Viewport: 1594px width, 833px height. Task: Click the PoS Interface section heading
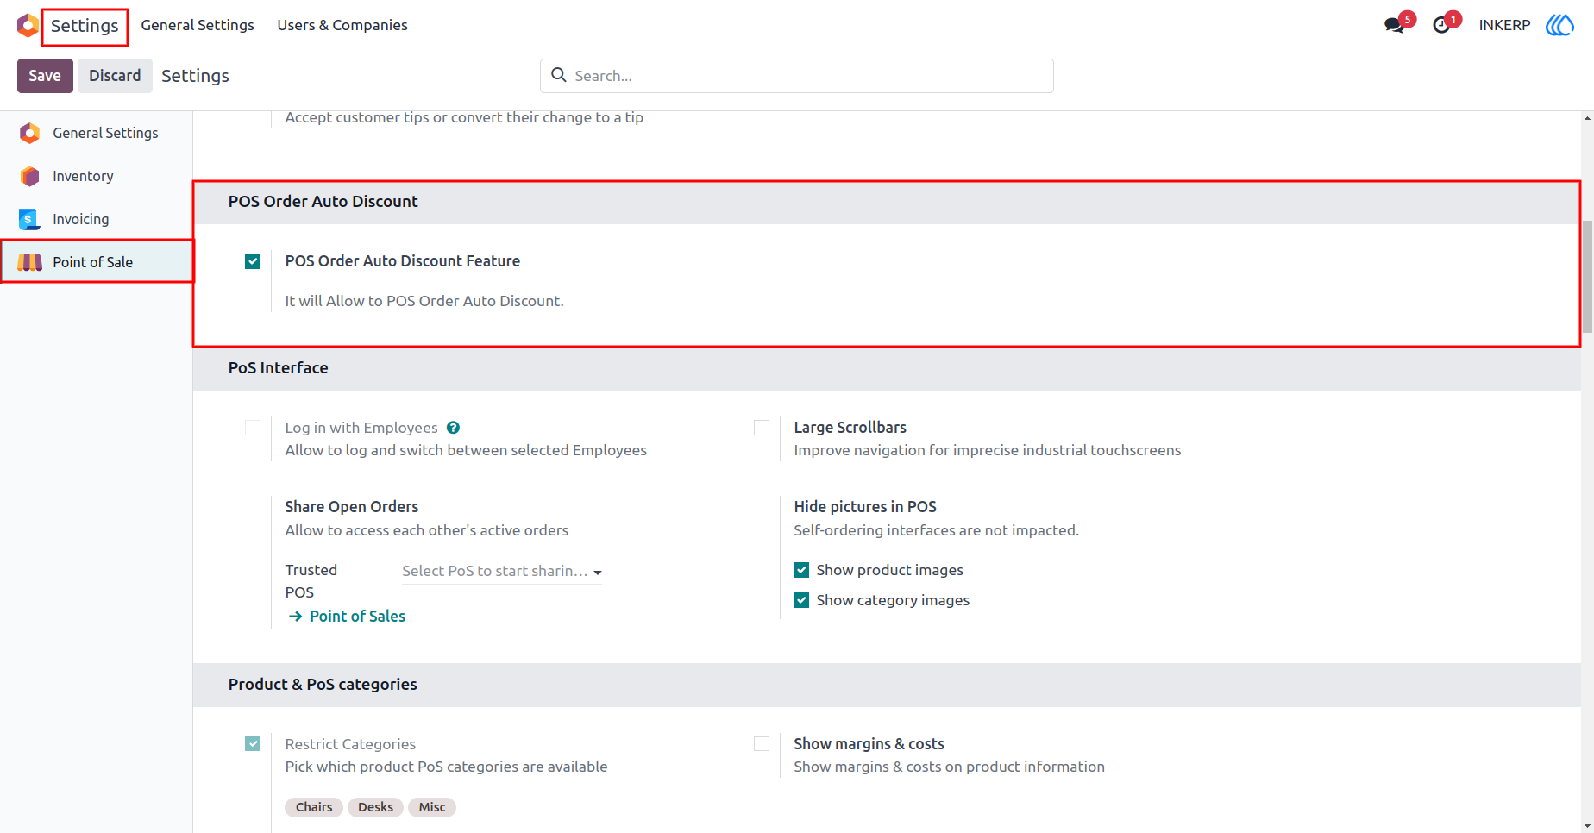click(x=279, y=368)
